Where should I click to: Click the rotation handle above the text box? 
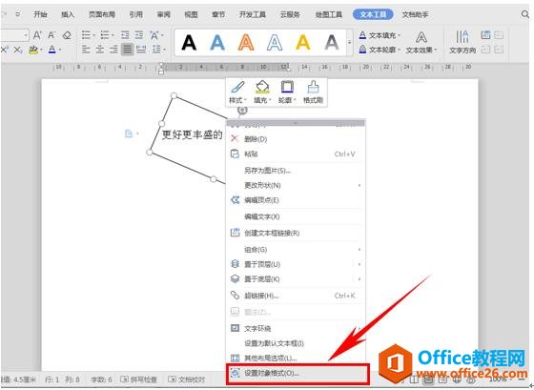pyautogui.click(x=242, y=110)
